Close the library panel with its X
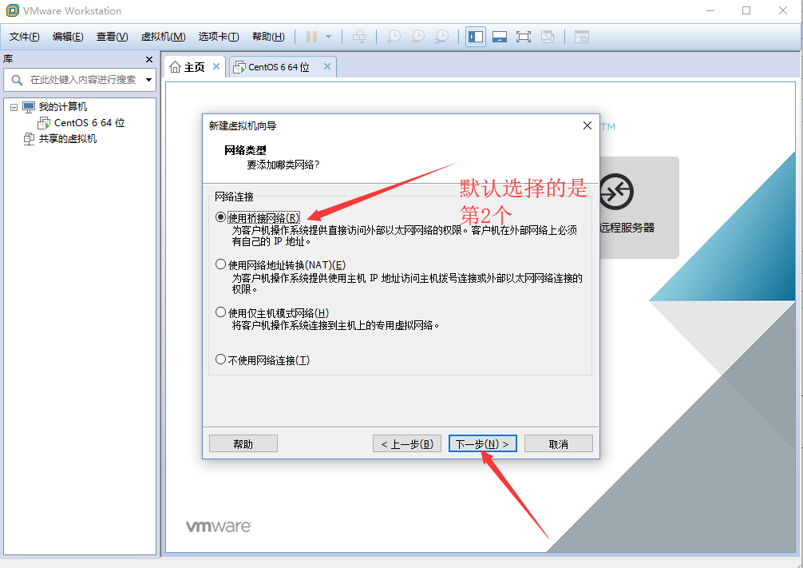This screenshot has height=568, width=803. [149, 59]
